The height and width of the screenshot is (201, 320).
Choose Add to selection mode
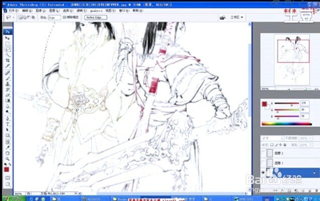pos(25,18)
